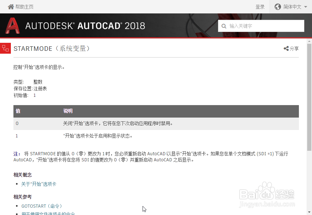Click the "开始"选项卡处于启用和显示状态 cell
Viewport: 312px width, 215px height.
click(98, 136)
